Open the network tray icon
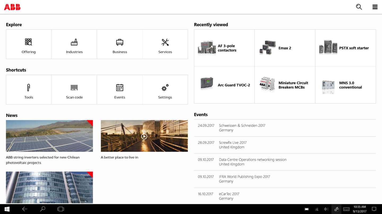Image resolution: width=382 pixels, height=214 pixels. [x=317, y=209]
